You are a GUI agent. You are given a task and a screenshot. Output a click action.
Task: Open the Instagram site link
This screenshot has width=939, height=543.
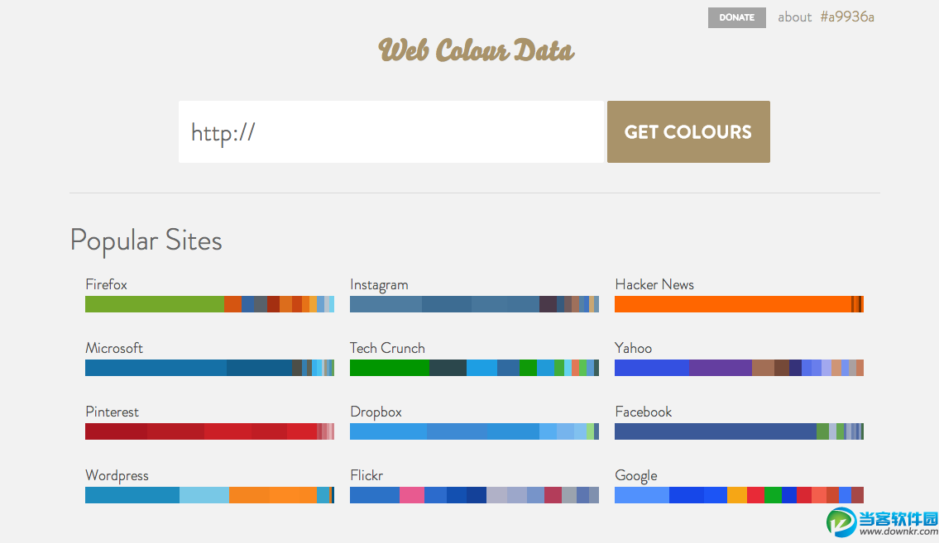tap(379, 284)
